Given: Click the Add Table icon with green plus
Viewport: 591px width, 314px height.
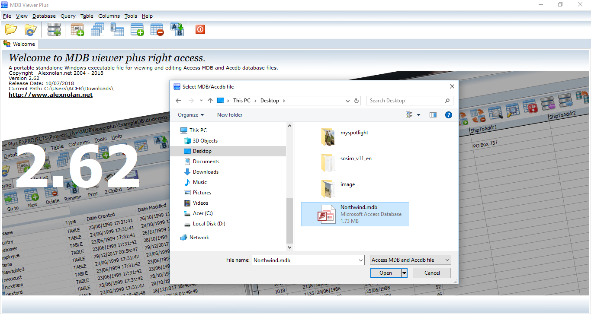Looking at the screenshot, I should pyautogui.click(x=137, y=29).
